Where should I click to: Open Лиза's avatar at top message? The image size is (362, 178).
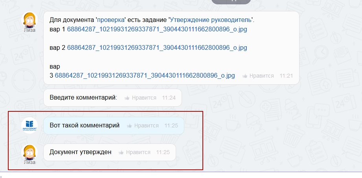click(29, 20)
